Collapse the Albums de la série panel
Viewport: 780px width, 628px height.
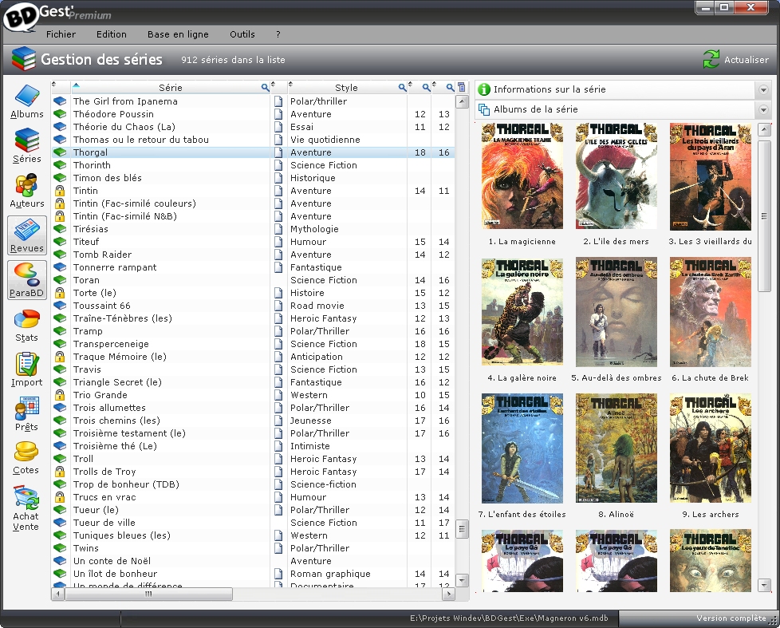coord(763,110)
